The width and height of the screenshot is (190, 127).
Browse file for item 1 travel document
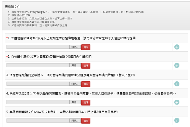[x=75, y=47]
